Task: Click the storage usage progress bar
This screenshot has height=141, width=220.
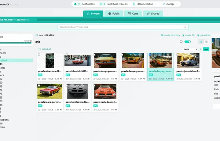Action: (128, 20)
